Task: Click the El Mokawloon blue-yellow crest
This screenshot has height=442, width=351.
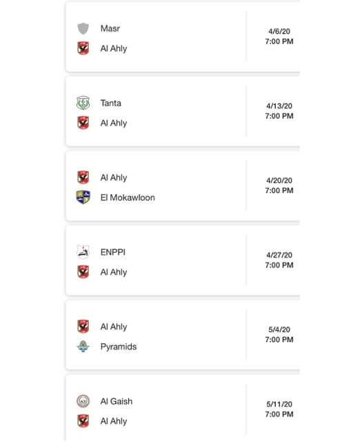Action: pyautogui.click(x=83, y=197)
